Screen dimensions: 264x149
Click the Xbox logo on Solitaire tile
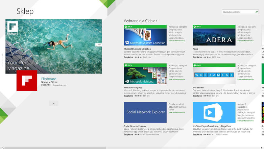click(128, 27)
